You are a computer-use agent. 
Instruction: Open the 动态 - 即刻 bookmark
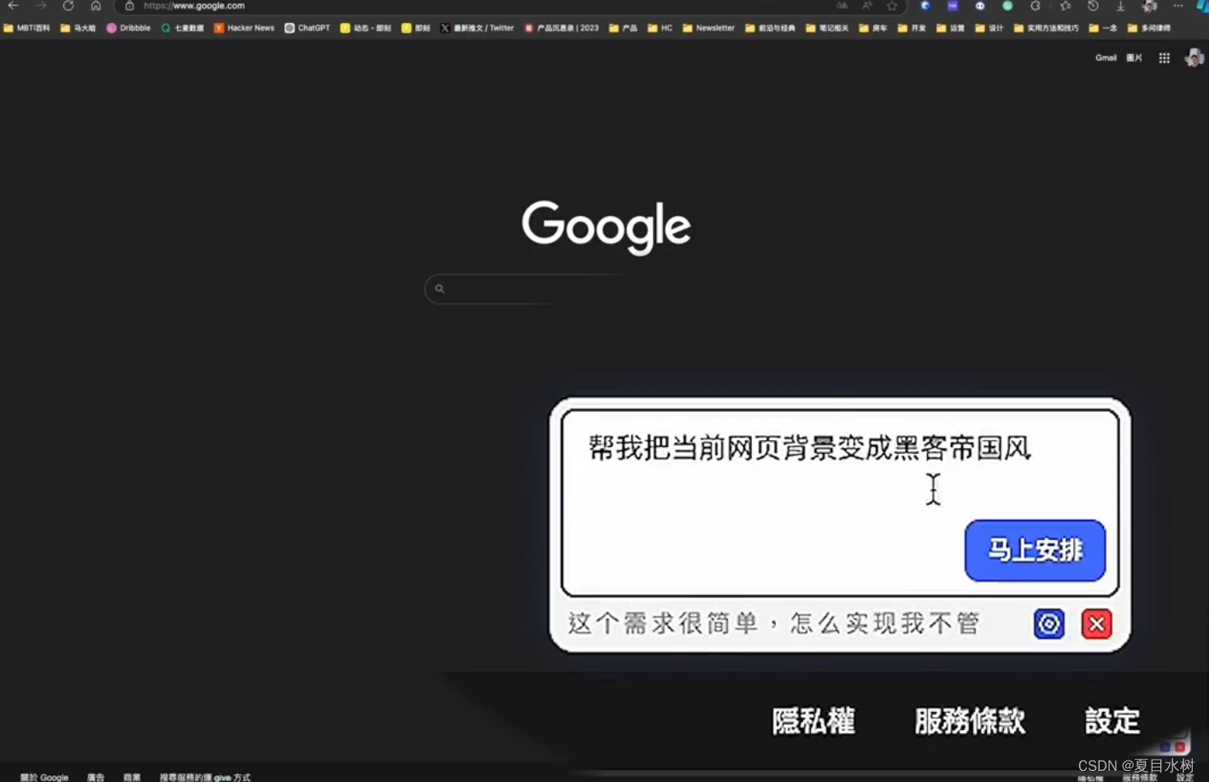366,28
